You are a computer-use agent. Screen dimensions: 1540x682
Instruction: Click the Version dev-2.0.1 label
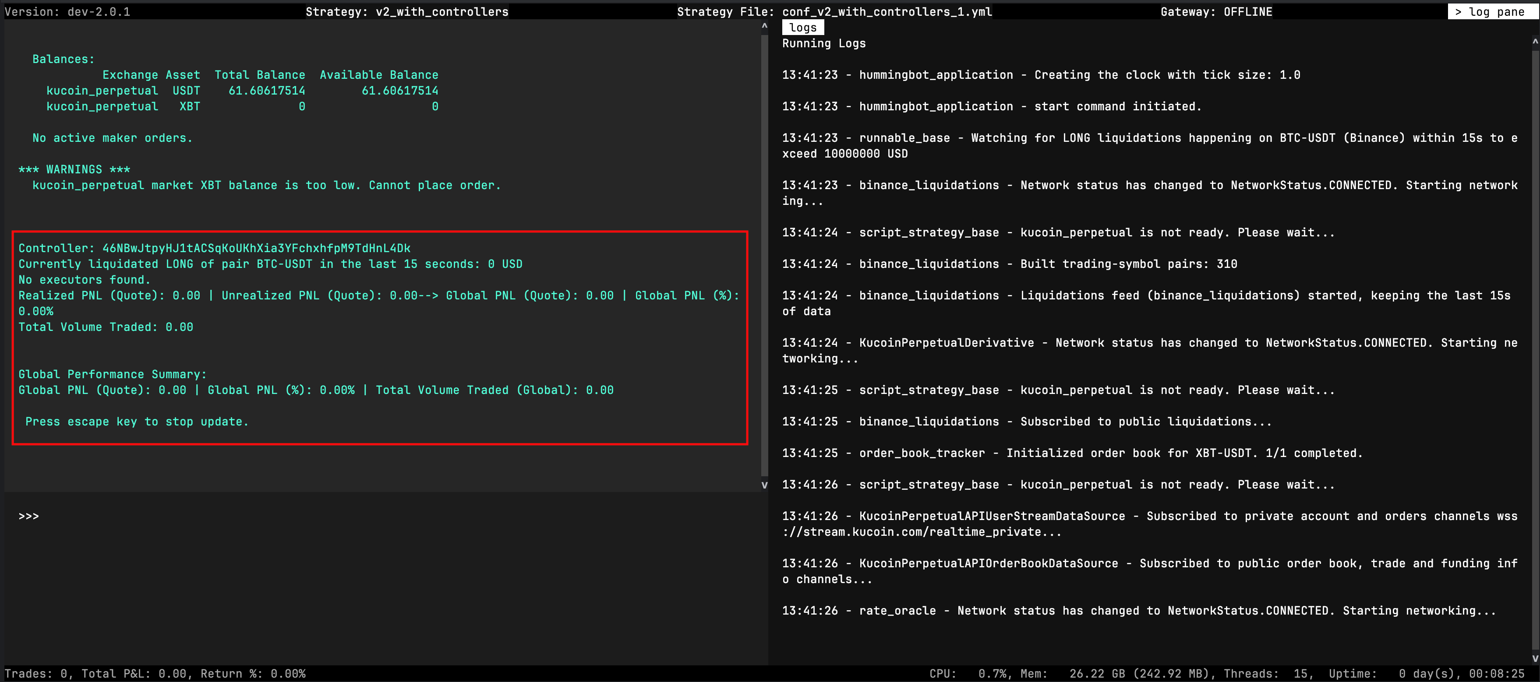point(67,11)
